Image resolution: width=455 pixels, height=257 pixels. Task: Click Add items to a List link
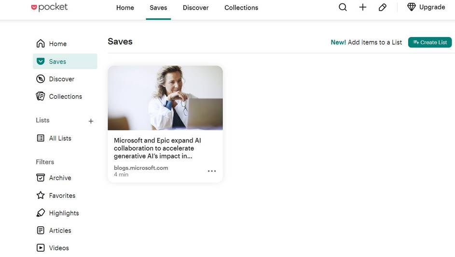(374, 42)
